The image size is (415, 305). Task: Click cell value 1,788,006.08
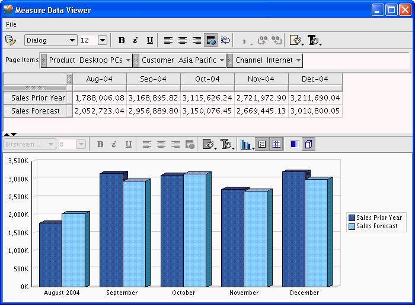[100, 98]
